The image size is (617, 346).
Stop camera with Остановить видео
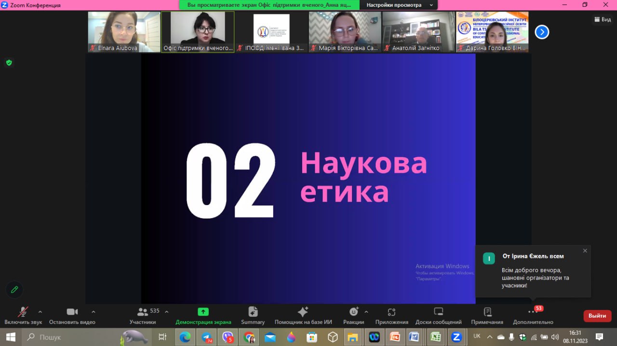(x=72, y=315)
